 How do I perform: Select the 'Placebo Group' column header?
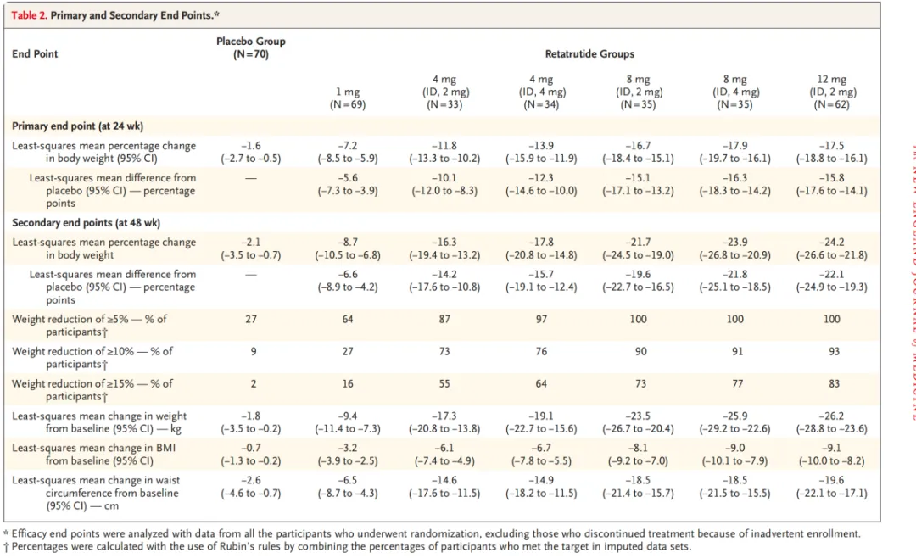(x=250, y=47)
